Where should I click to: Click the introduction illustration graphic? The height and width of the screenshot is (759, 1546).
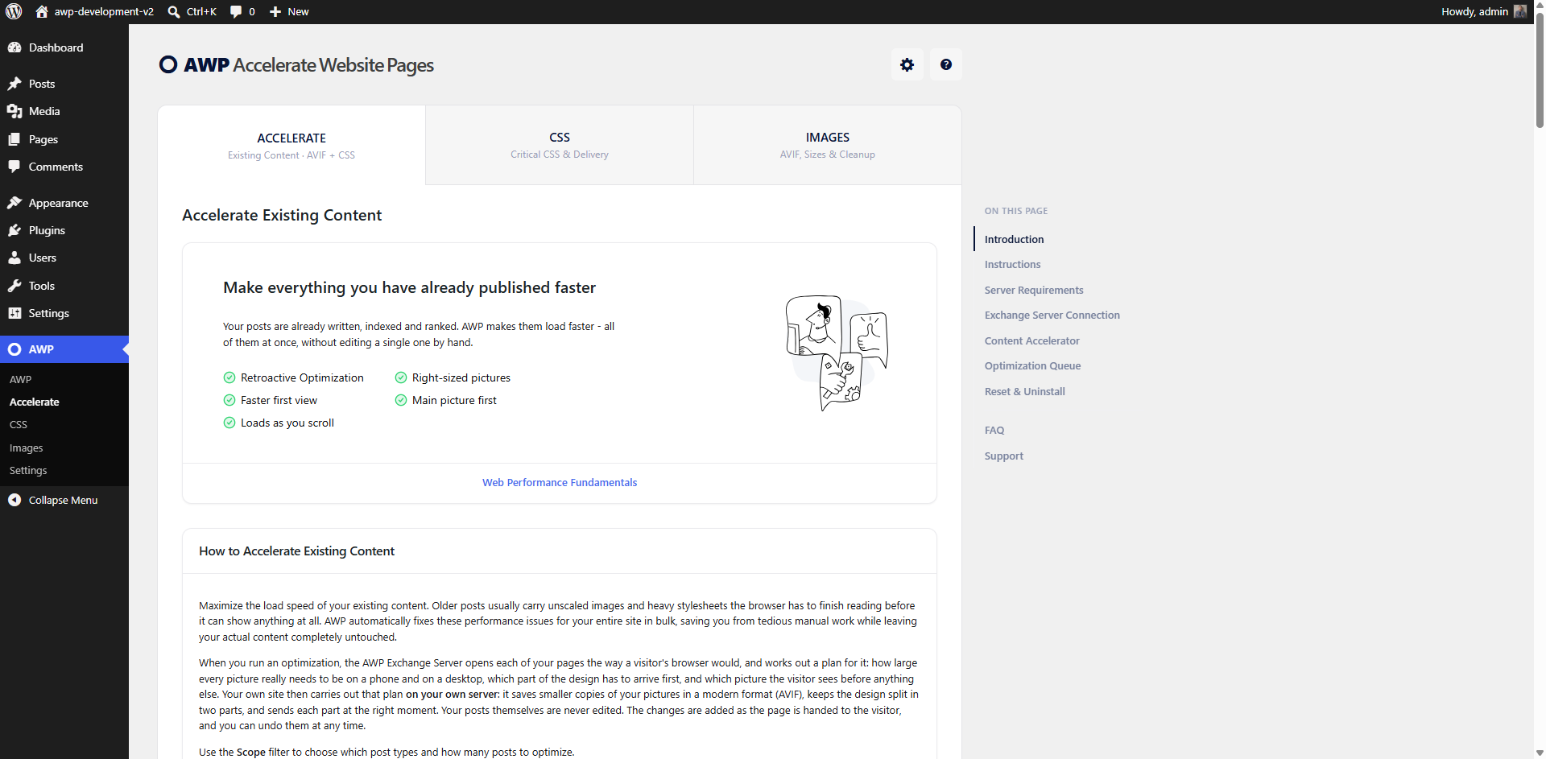point(837,353)
